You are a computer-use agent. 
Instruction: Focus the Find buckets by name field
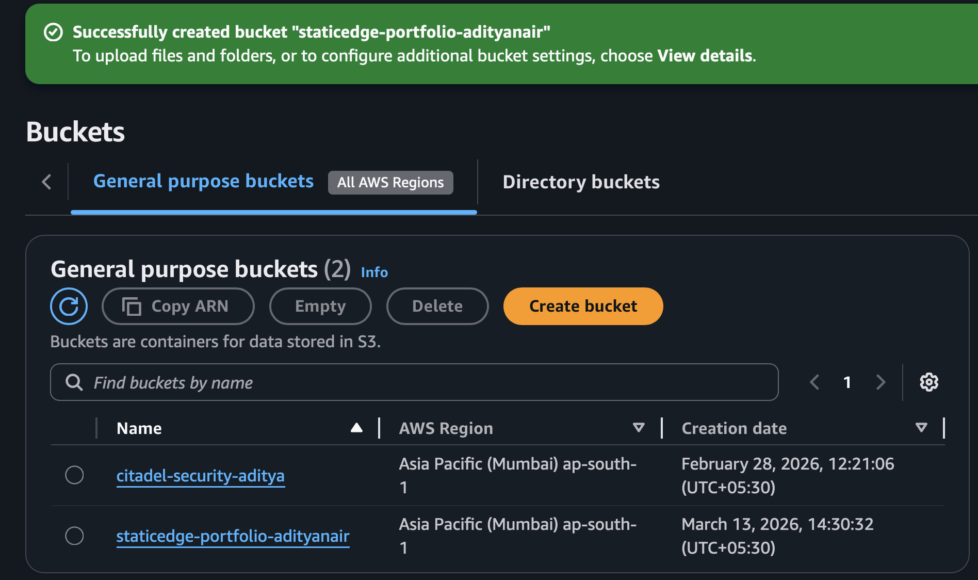(423, 382)
